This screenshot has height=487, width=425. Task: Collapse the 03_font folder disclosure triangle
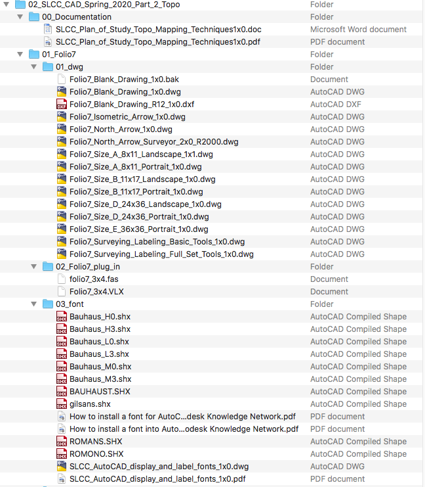click(34, 304)
